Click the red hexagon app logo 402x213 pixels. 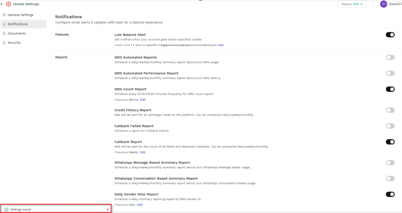[x=8, y=4]
